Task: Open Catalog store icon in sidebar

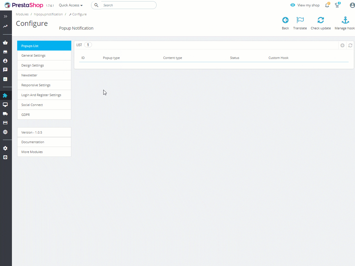Action: (5, 52)
